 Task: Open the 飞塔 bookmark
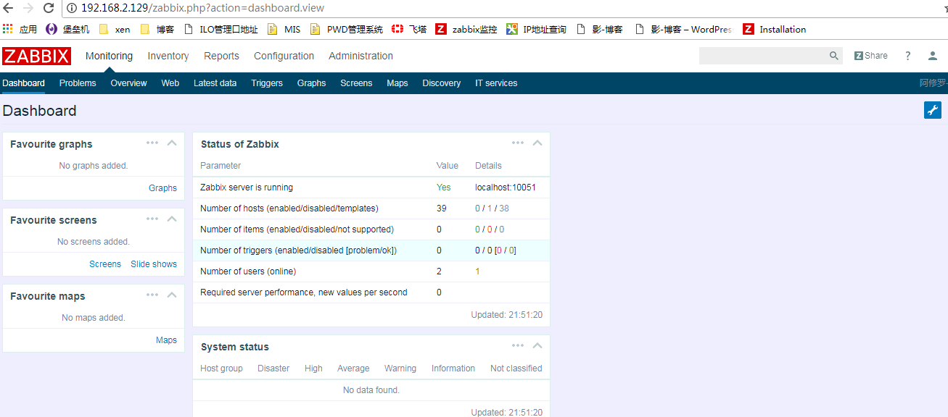409,29
